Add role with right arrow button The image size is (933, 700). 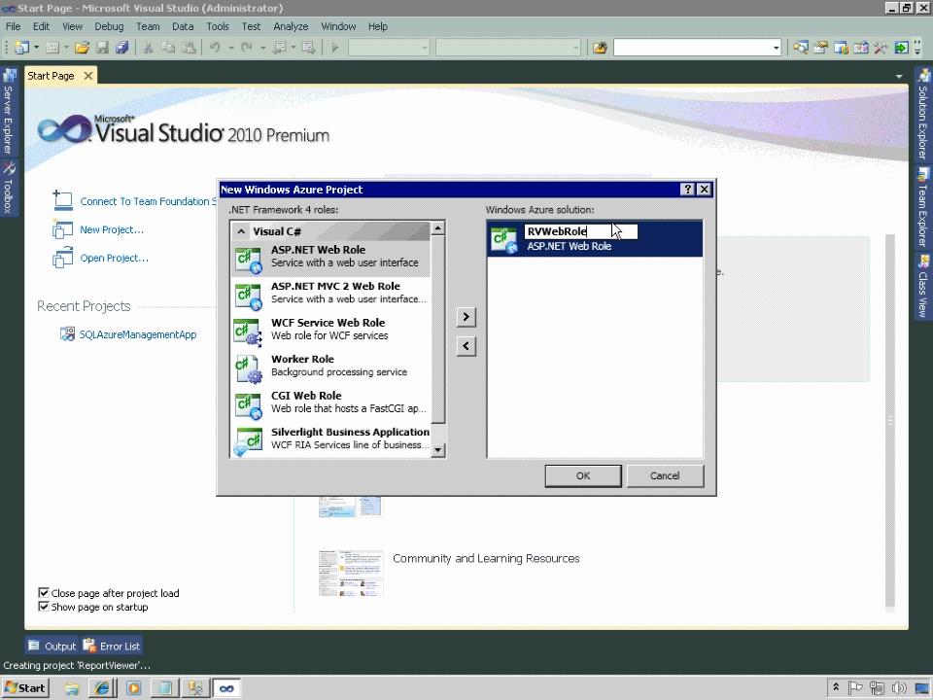click(466, 317)
